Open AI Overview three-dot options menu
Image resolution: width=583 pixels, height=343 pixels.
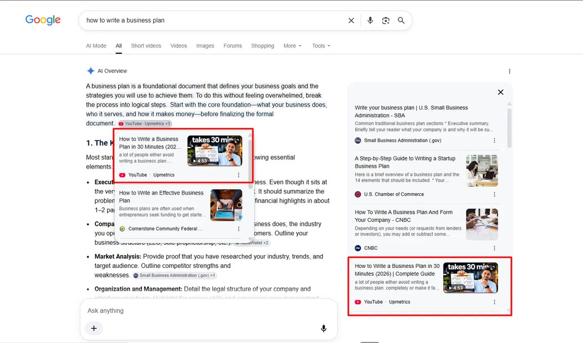coord(510,71)
